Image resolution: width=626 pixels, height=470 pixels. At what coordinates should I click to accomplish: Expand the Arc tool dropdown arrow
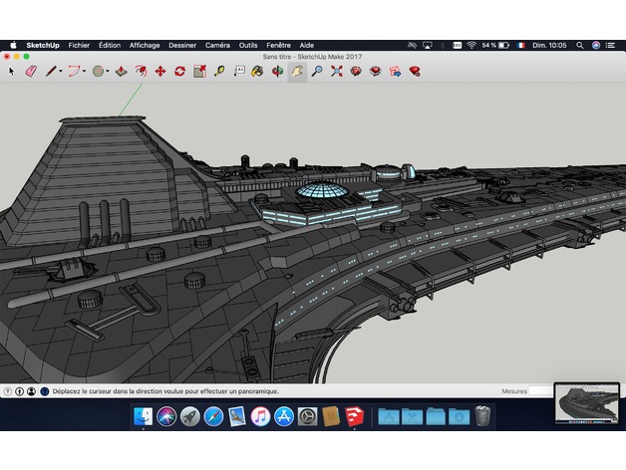click(85, 72)
